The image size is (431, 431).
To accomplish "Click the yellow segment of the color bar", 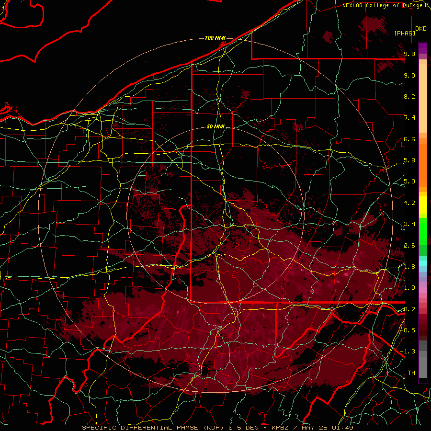I will point(423,205).
